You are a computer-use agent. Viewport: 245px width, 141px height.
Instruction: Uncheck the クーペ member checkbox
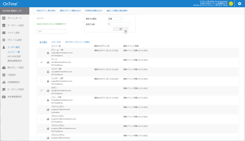coord(42,62)
